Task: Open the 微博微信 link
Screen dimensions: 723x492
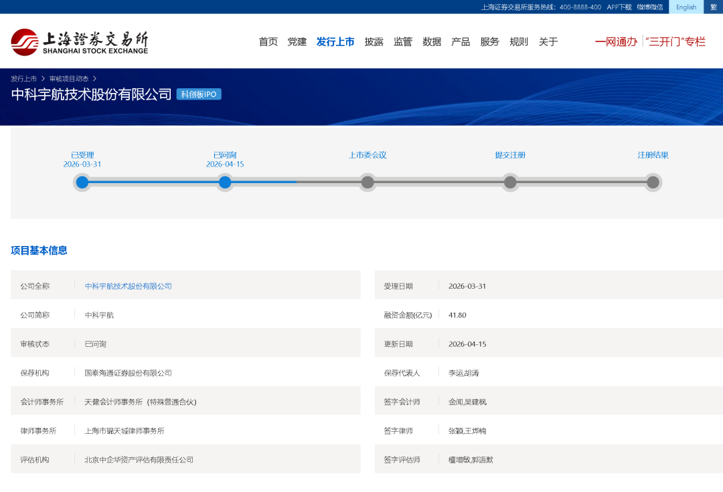Action: coord(649,7)
